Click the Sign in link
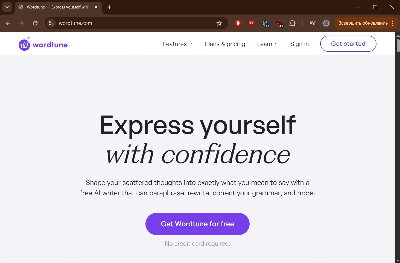400x263 pixels. 299,44
